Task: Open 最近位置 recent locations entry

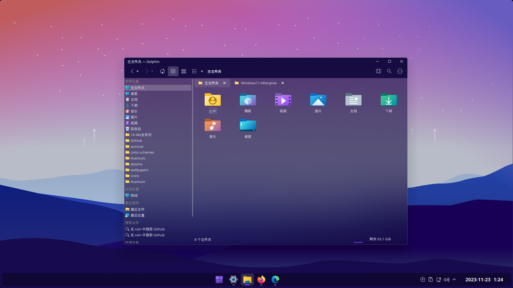Action: point(158,215)
